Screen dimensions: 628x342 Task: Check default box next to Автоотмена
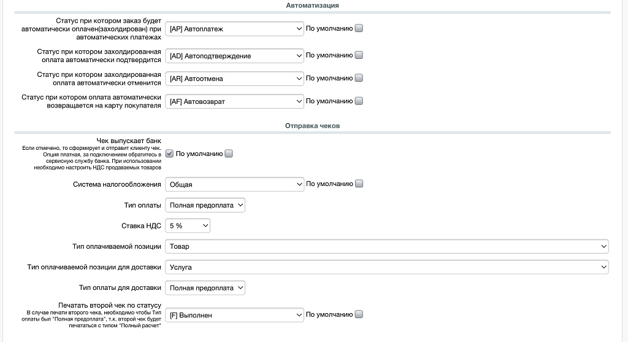[x=359, y=78]
